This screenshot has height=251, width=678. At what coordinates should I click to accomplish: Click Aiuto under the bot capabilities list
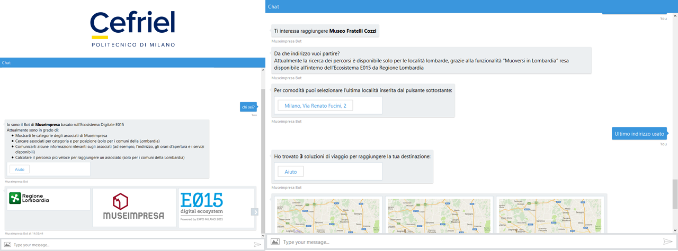(x=20, y=169)
